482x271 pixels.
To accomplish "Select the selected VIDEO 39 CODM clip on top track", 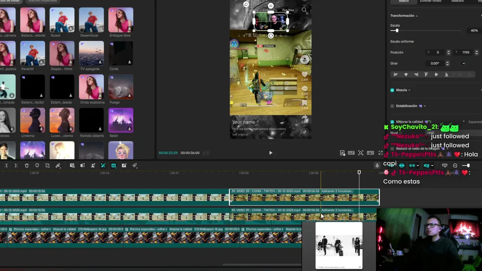I will [304, 197].
